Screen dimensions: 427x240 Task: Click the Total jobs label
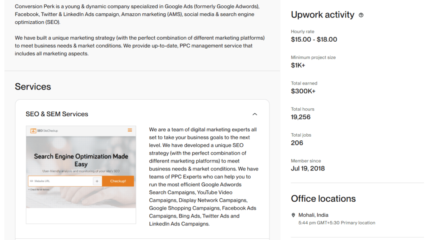coord(301,135)
